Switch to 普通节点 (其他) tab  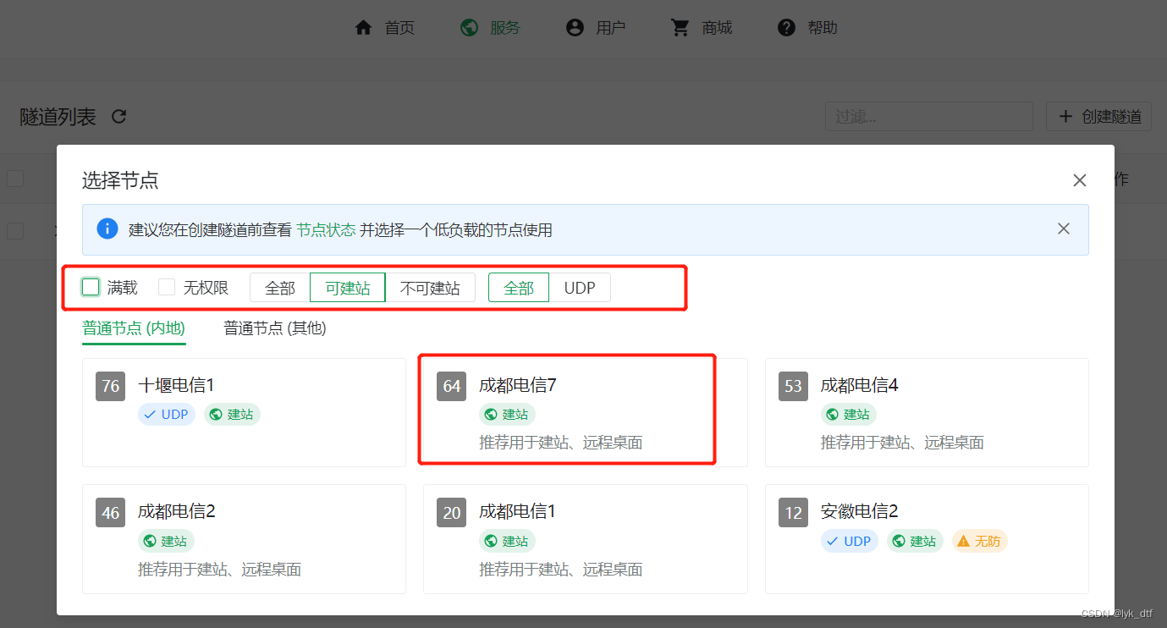click(x=275, y=328)
